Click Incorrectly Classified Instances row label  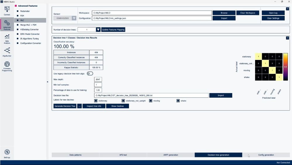tap(71, 62)
